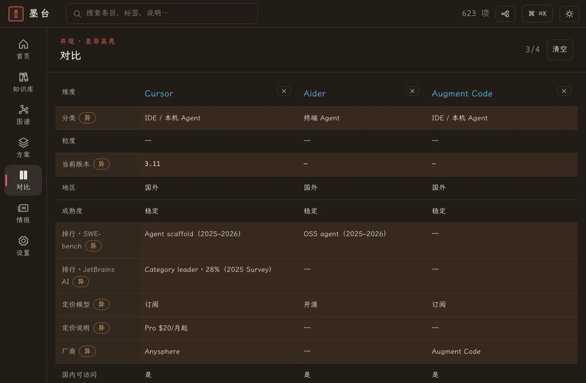This screenshot has width=586, height=383.
Task: Click the 异 badge in 厂商 row
Action: (x=87, y=351)
